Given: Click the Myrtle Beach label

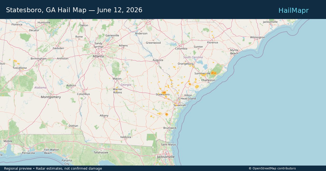Looking at the screenshot, I should pyautogui.click(x=234, y=52).
